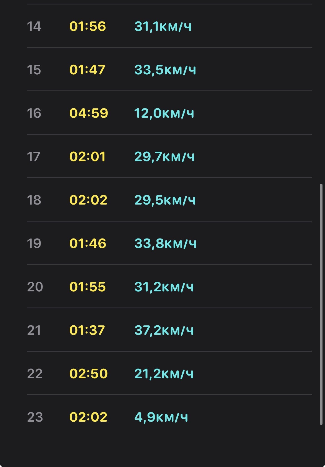Image resolution: width=325 pixels, height=467 pixels.
Task: Tap the fastest speed 37,2км/ч
Action: tap(164, 331)
